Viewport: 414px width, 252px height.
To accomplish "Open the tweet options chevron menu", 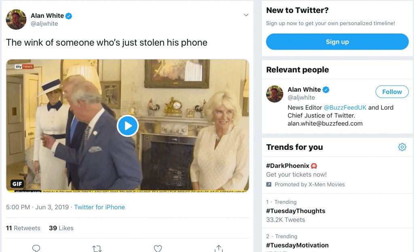I will (x=246, y=15).
